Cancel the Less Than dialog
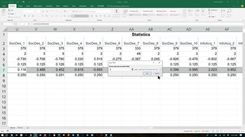Screen dimensions: 245x137 coord(157,73)
